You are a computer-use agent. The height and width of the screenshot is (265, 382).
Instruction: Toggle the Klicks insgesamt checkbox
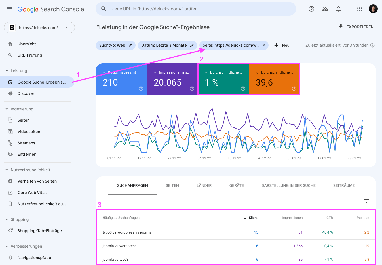pyautogui.click(x=104, y=72)
